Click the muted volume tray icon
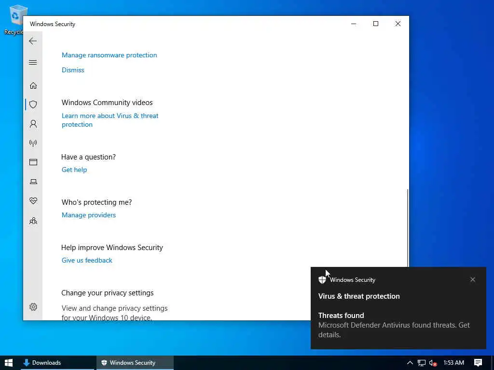 coord(433,363)
